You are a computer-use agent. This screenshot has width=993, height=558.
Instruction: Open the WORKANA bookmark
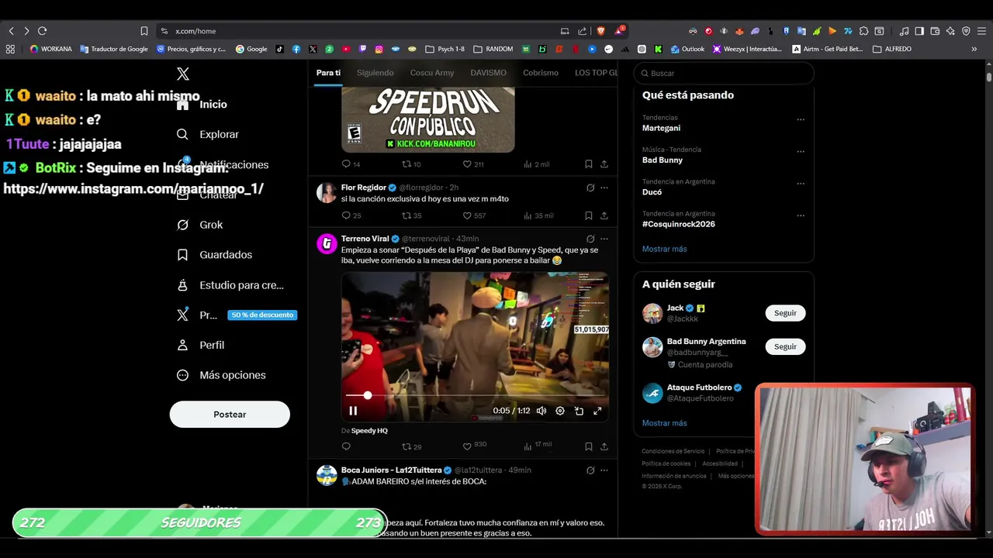tap(51, 49)
